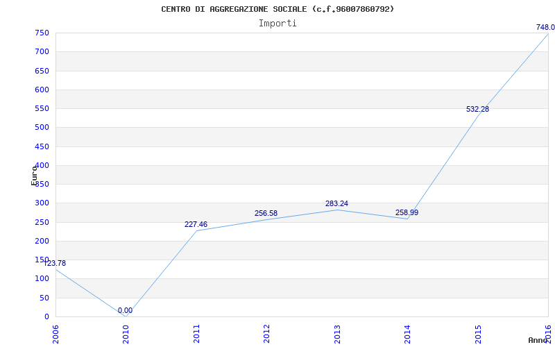The height and width of the screenshot is (347, 555).
Task: Click the 2006 x-axis year label
Action: [55, 334]
